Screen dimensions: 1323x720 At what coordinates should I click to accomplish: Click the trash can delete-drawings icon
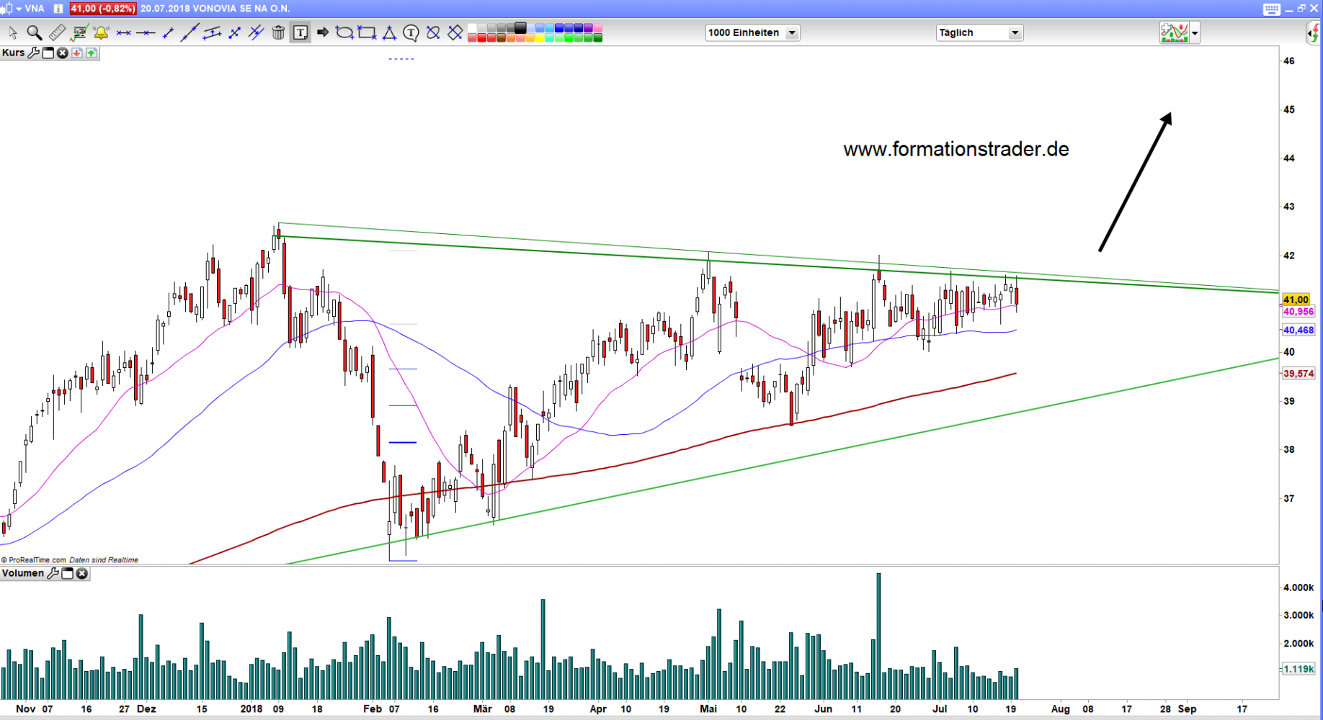click(x=278, y=32)
